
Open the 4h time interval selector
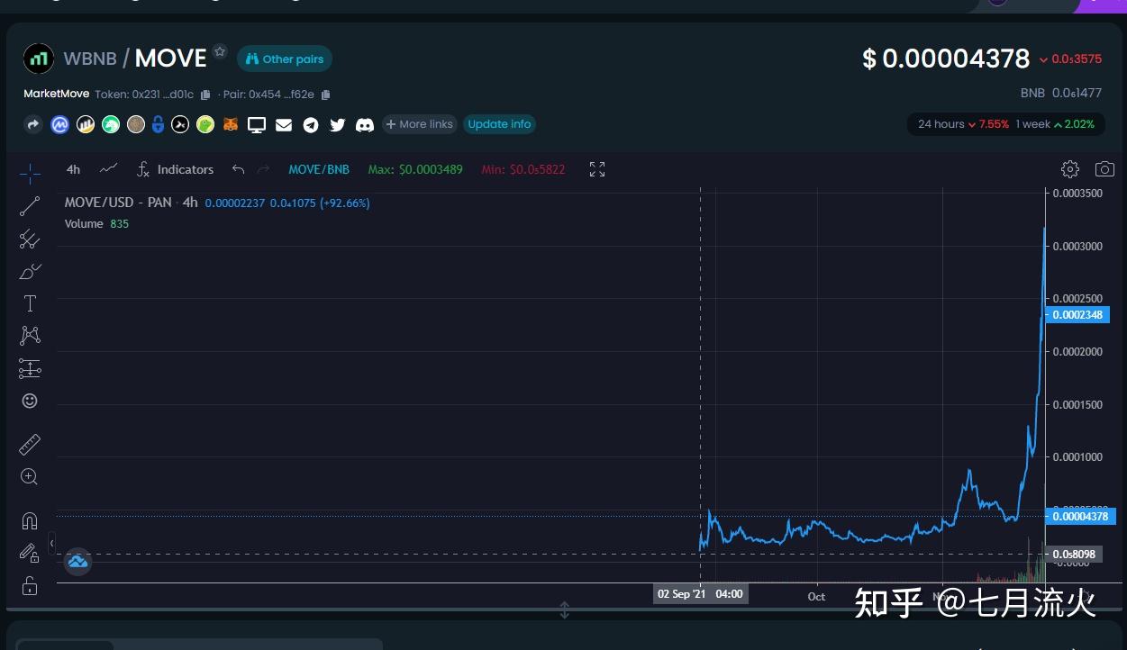click(73, 169)
